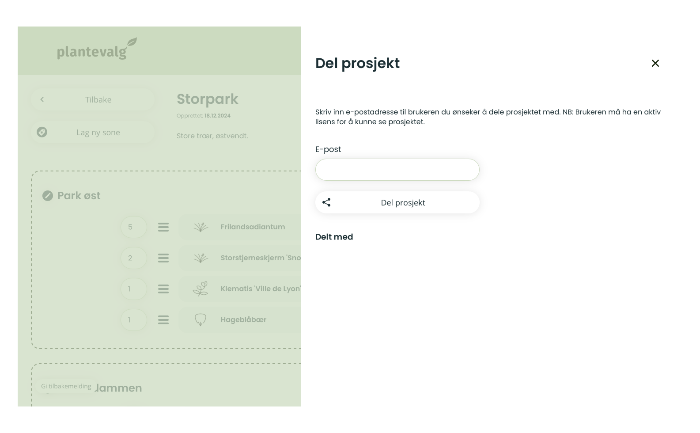Click the Lag ny sone button
The width and height of the screenshot is (700, 433).
pyautogui.click(x=93, y=132)
